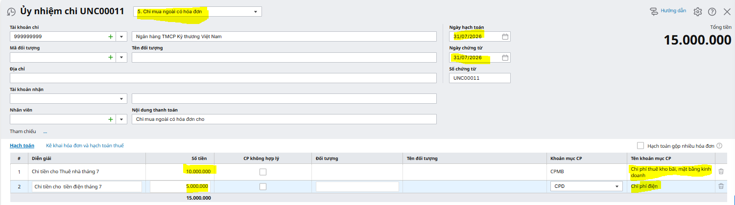Click the Địa chỉ input field
The height and width of the screenshot is (205, 735).
(223, 78)
